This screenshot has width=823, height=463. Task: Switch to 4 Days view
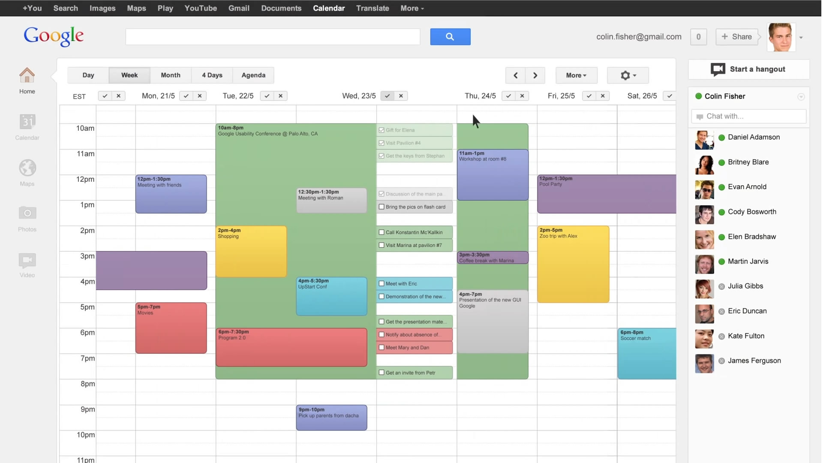212,75
